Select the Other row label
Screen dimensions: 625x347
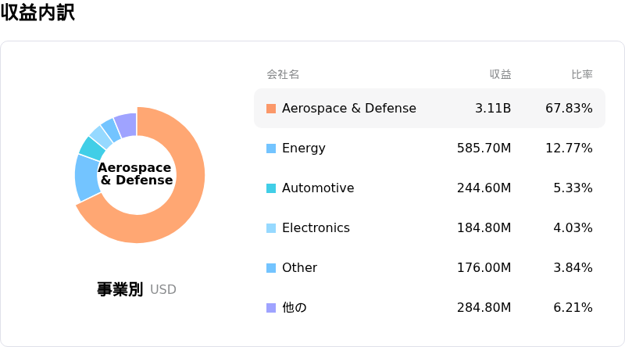pyautogui.click(x=300, y=267)
